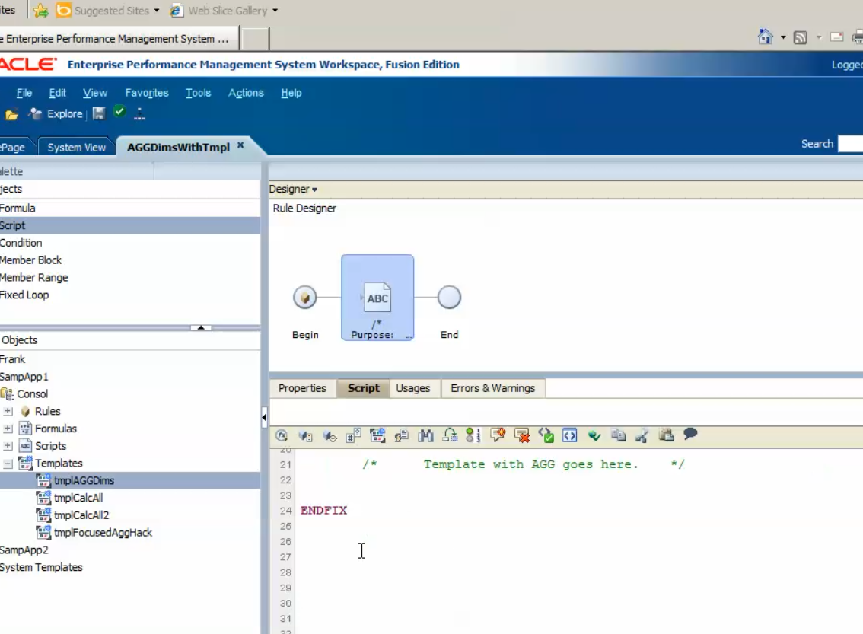Open Suggested Sites dropdown
The image size is (863, 634).
157,11
